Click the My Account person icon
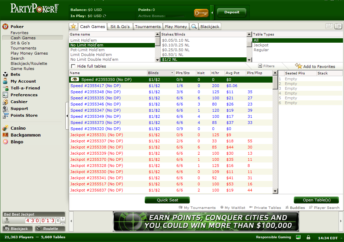This screenshot has width=344, height=242. (5, 81)
